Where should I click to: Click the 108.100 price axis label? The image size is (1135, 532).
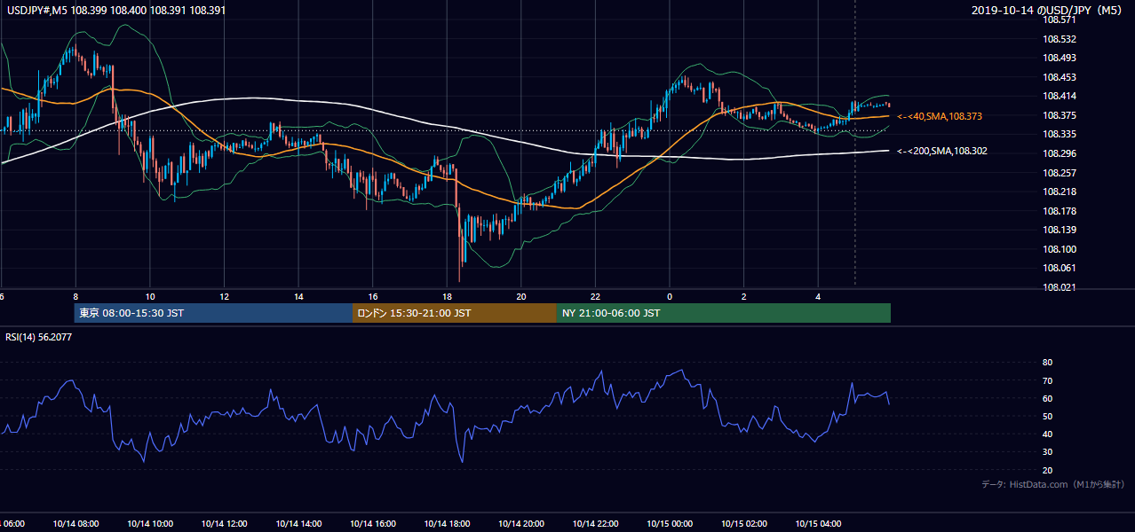click(1060, 249)
